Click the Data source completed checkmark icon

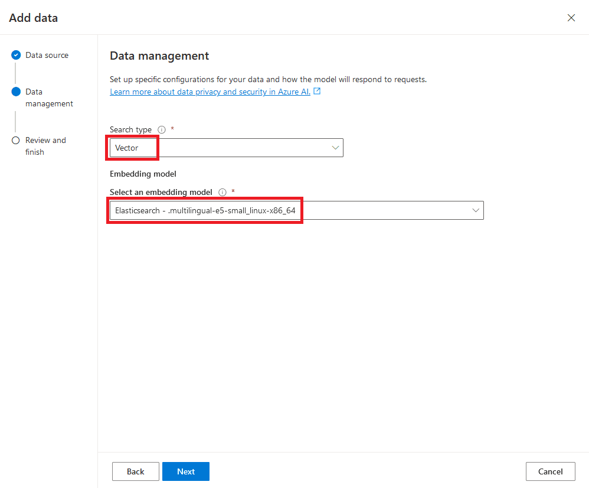coord(16,55)
